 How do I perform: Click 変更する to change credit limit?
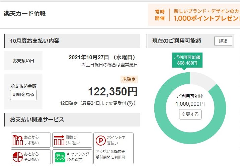(190, 114)
